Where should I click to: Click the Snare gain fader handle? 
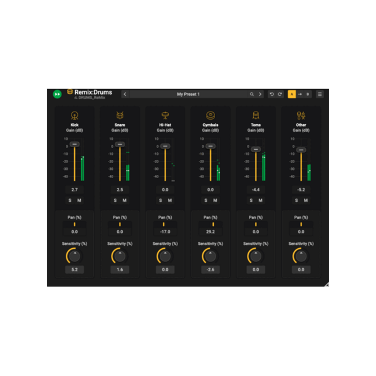tap(120, 144)
